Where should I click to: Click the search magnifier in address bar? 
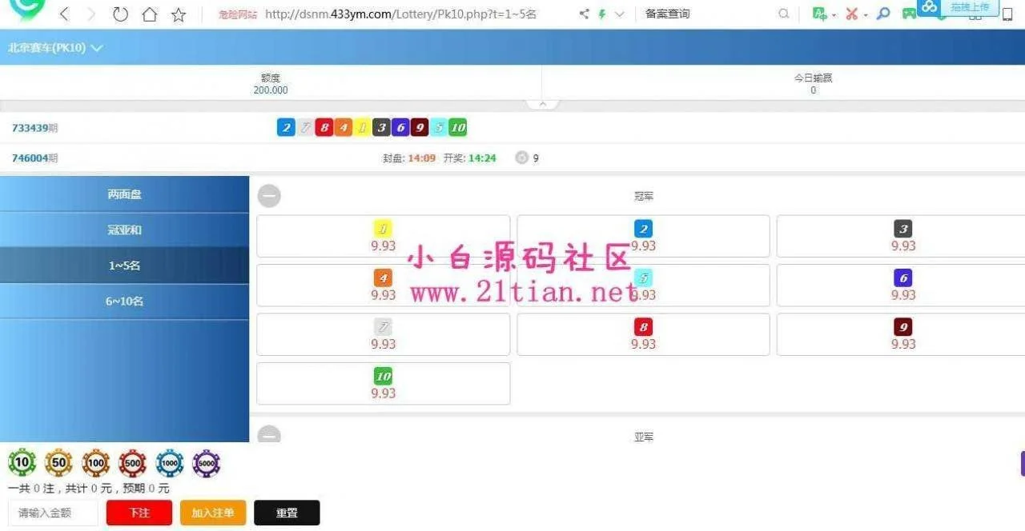783,14
